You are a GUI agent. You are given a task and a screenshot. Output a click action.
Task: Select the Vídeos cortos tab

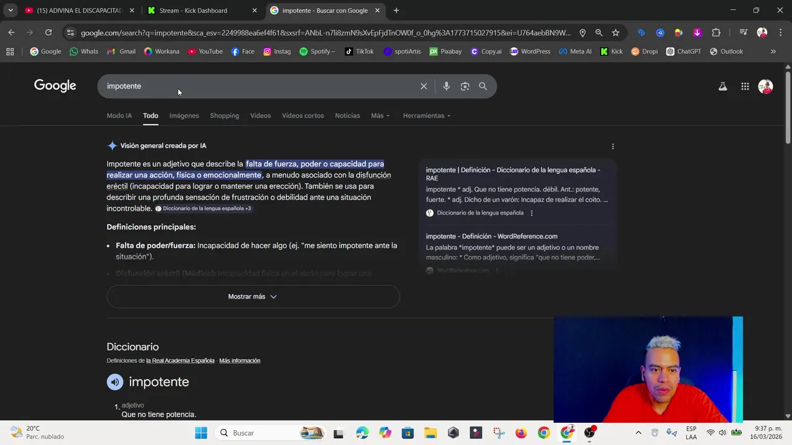303,116
